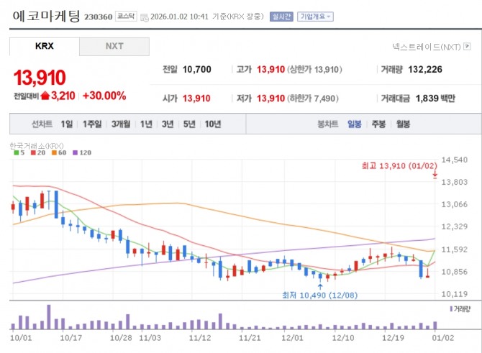Select the 3개월 line chart range
The image size is (482, 353).
tap(121, 124)
